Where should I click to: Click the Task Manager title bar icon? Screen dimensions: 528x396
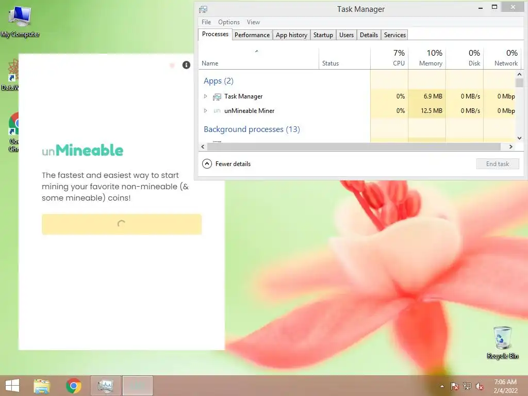(x=203, y=9)
